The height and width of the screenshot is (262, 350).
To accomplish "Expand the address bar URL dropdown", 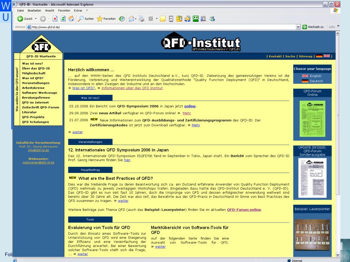I will (298, 27).
